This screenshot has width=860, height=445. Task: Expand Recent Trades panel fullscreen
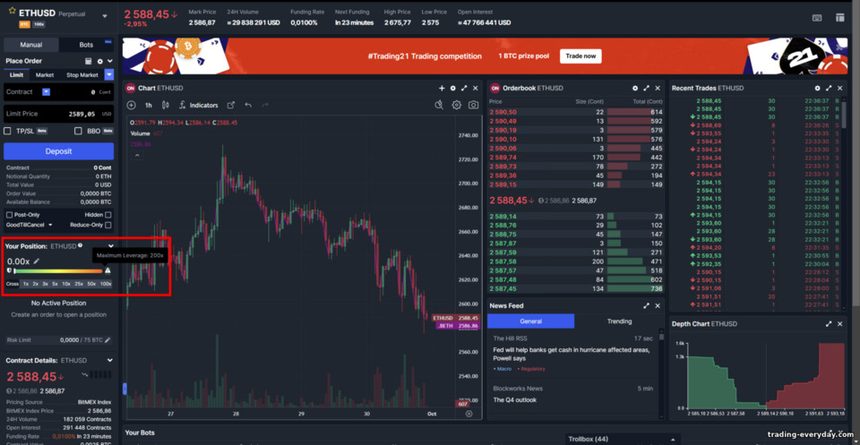coord(829,89)
